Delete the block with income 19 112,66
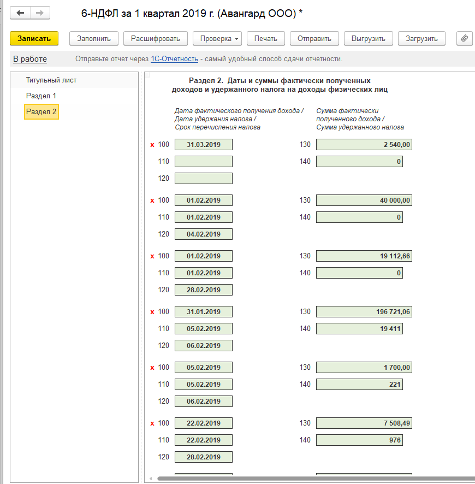 coord(152,256)
